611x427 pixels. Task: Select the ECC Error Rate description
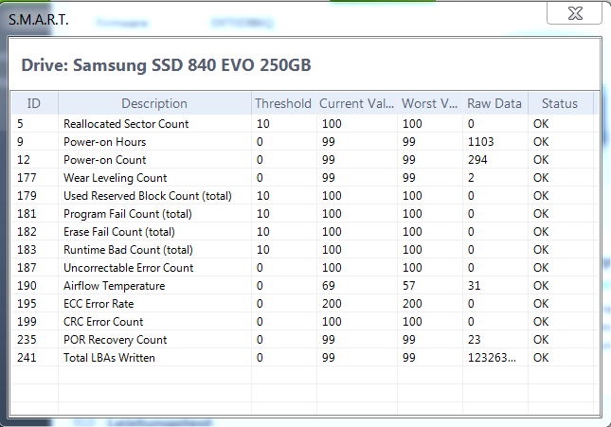coord(99,304)
